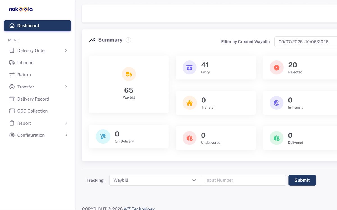Click the green Delivered package icon
337x210 pixels.
277,138
